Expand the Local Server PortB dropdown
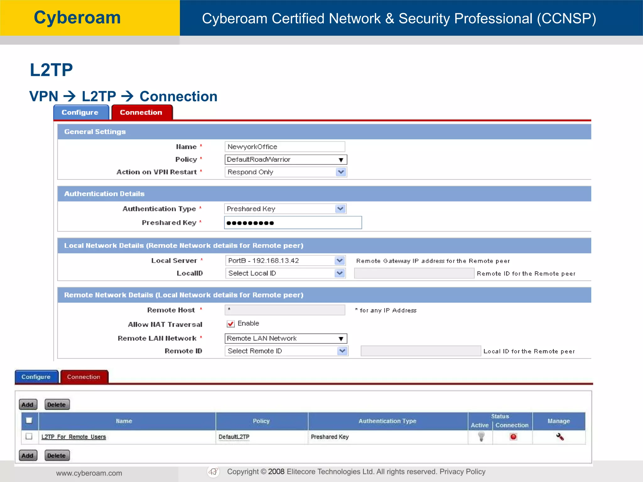 click(285, 260)
